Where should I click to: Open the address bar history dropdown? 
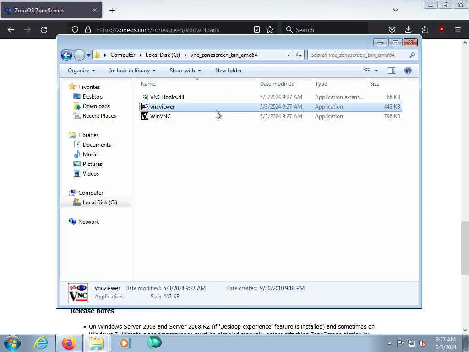click(x=288, y=55)
